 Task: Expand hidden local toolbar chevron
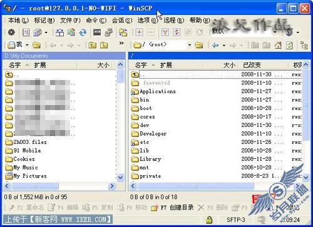pyautogui.click(x=121, y=43)
